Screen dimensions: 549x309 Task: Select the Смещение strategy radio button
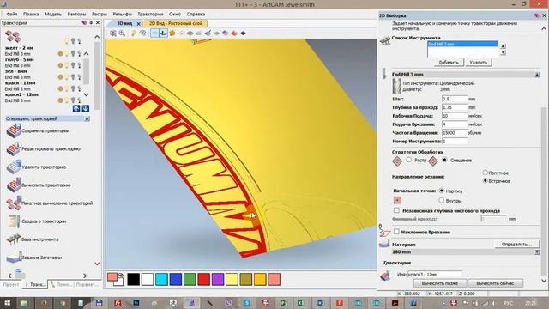point(444,160)
